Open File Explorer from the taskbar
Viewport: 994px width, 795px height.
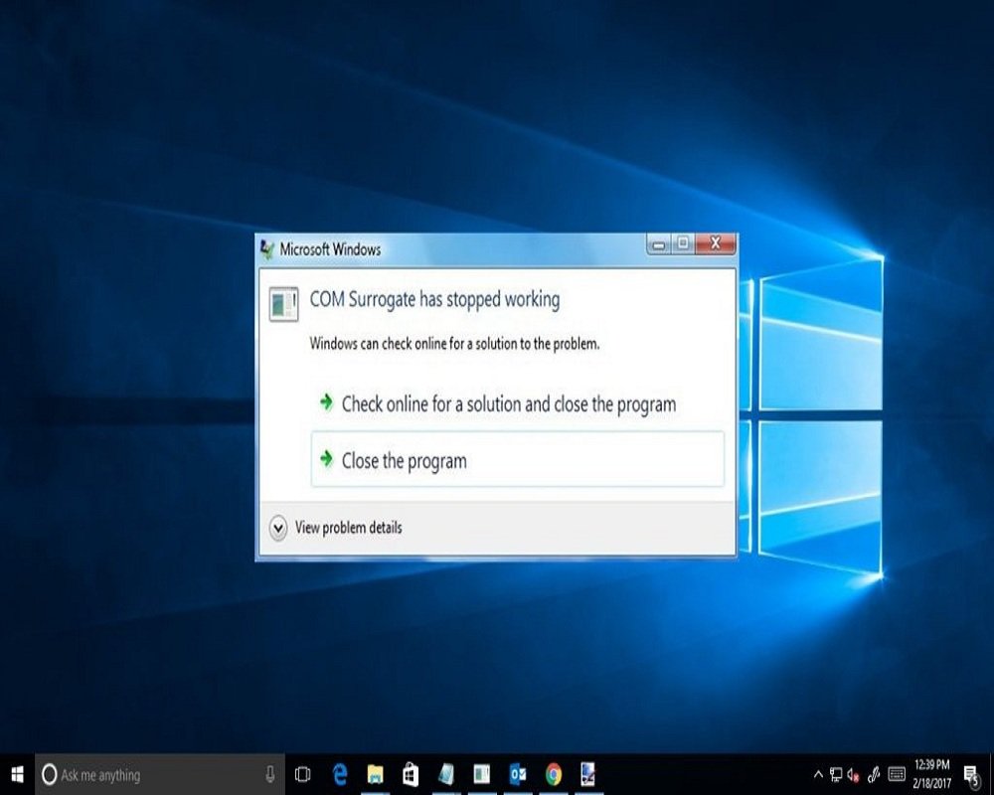[x=376, y=774]
